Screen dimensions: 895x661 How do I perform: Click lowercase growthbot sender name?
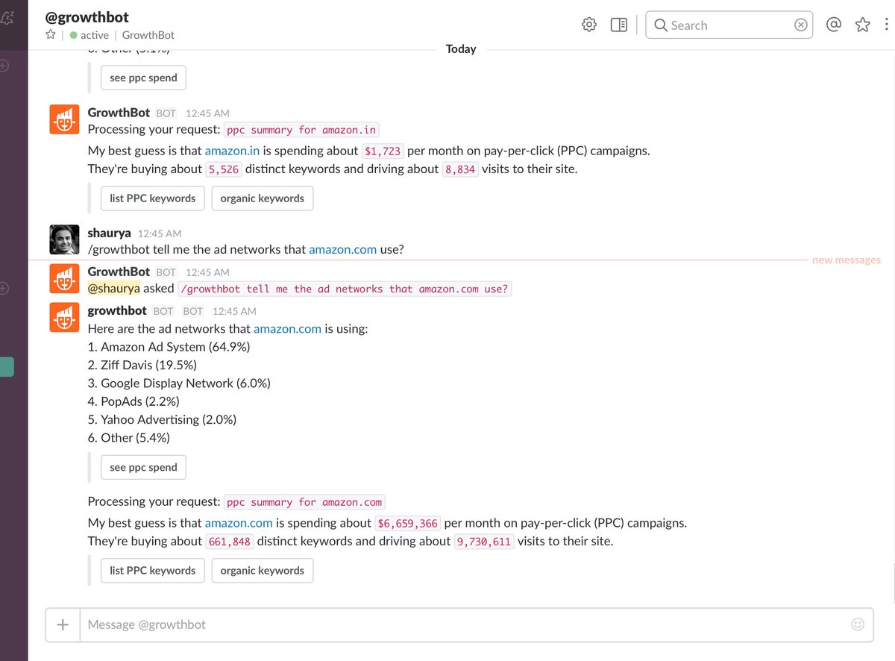click(117, 310)
